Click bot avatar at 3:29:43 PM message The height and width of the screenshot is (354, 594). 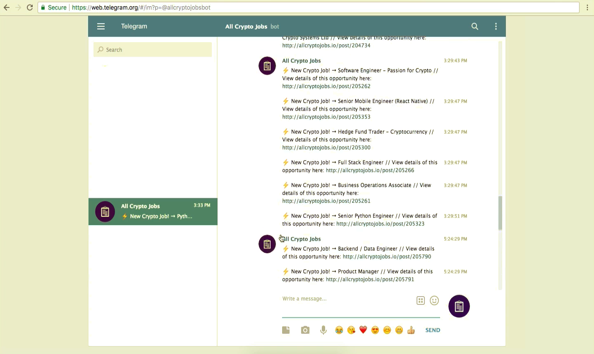pos(267,66)
